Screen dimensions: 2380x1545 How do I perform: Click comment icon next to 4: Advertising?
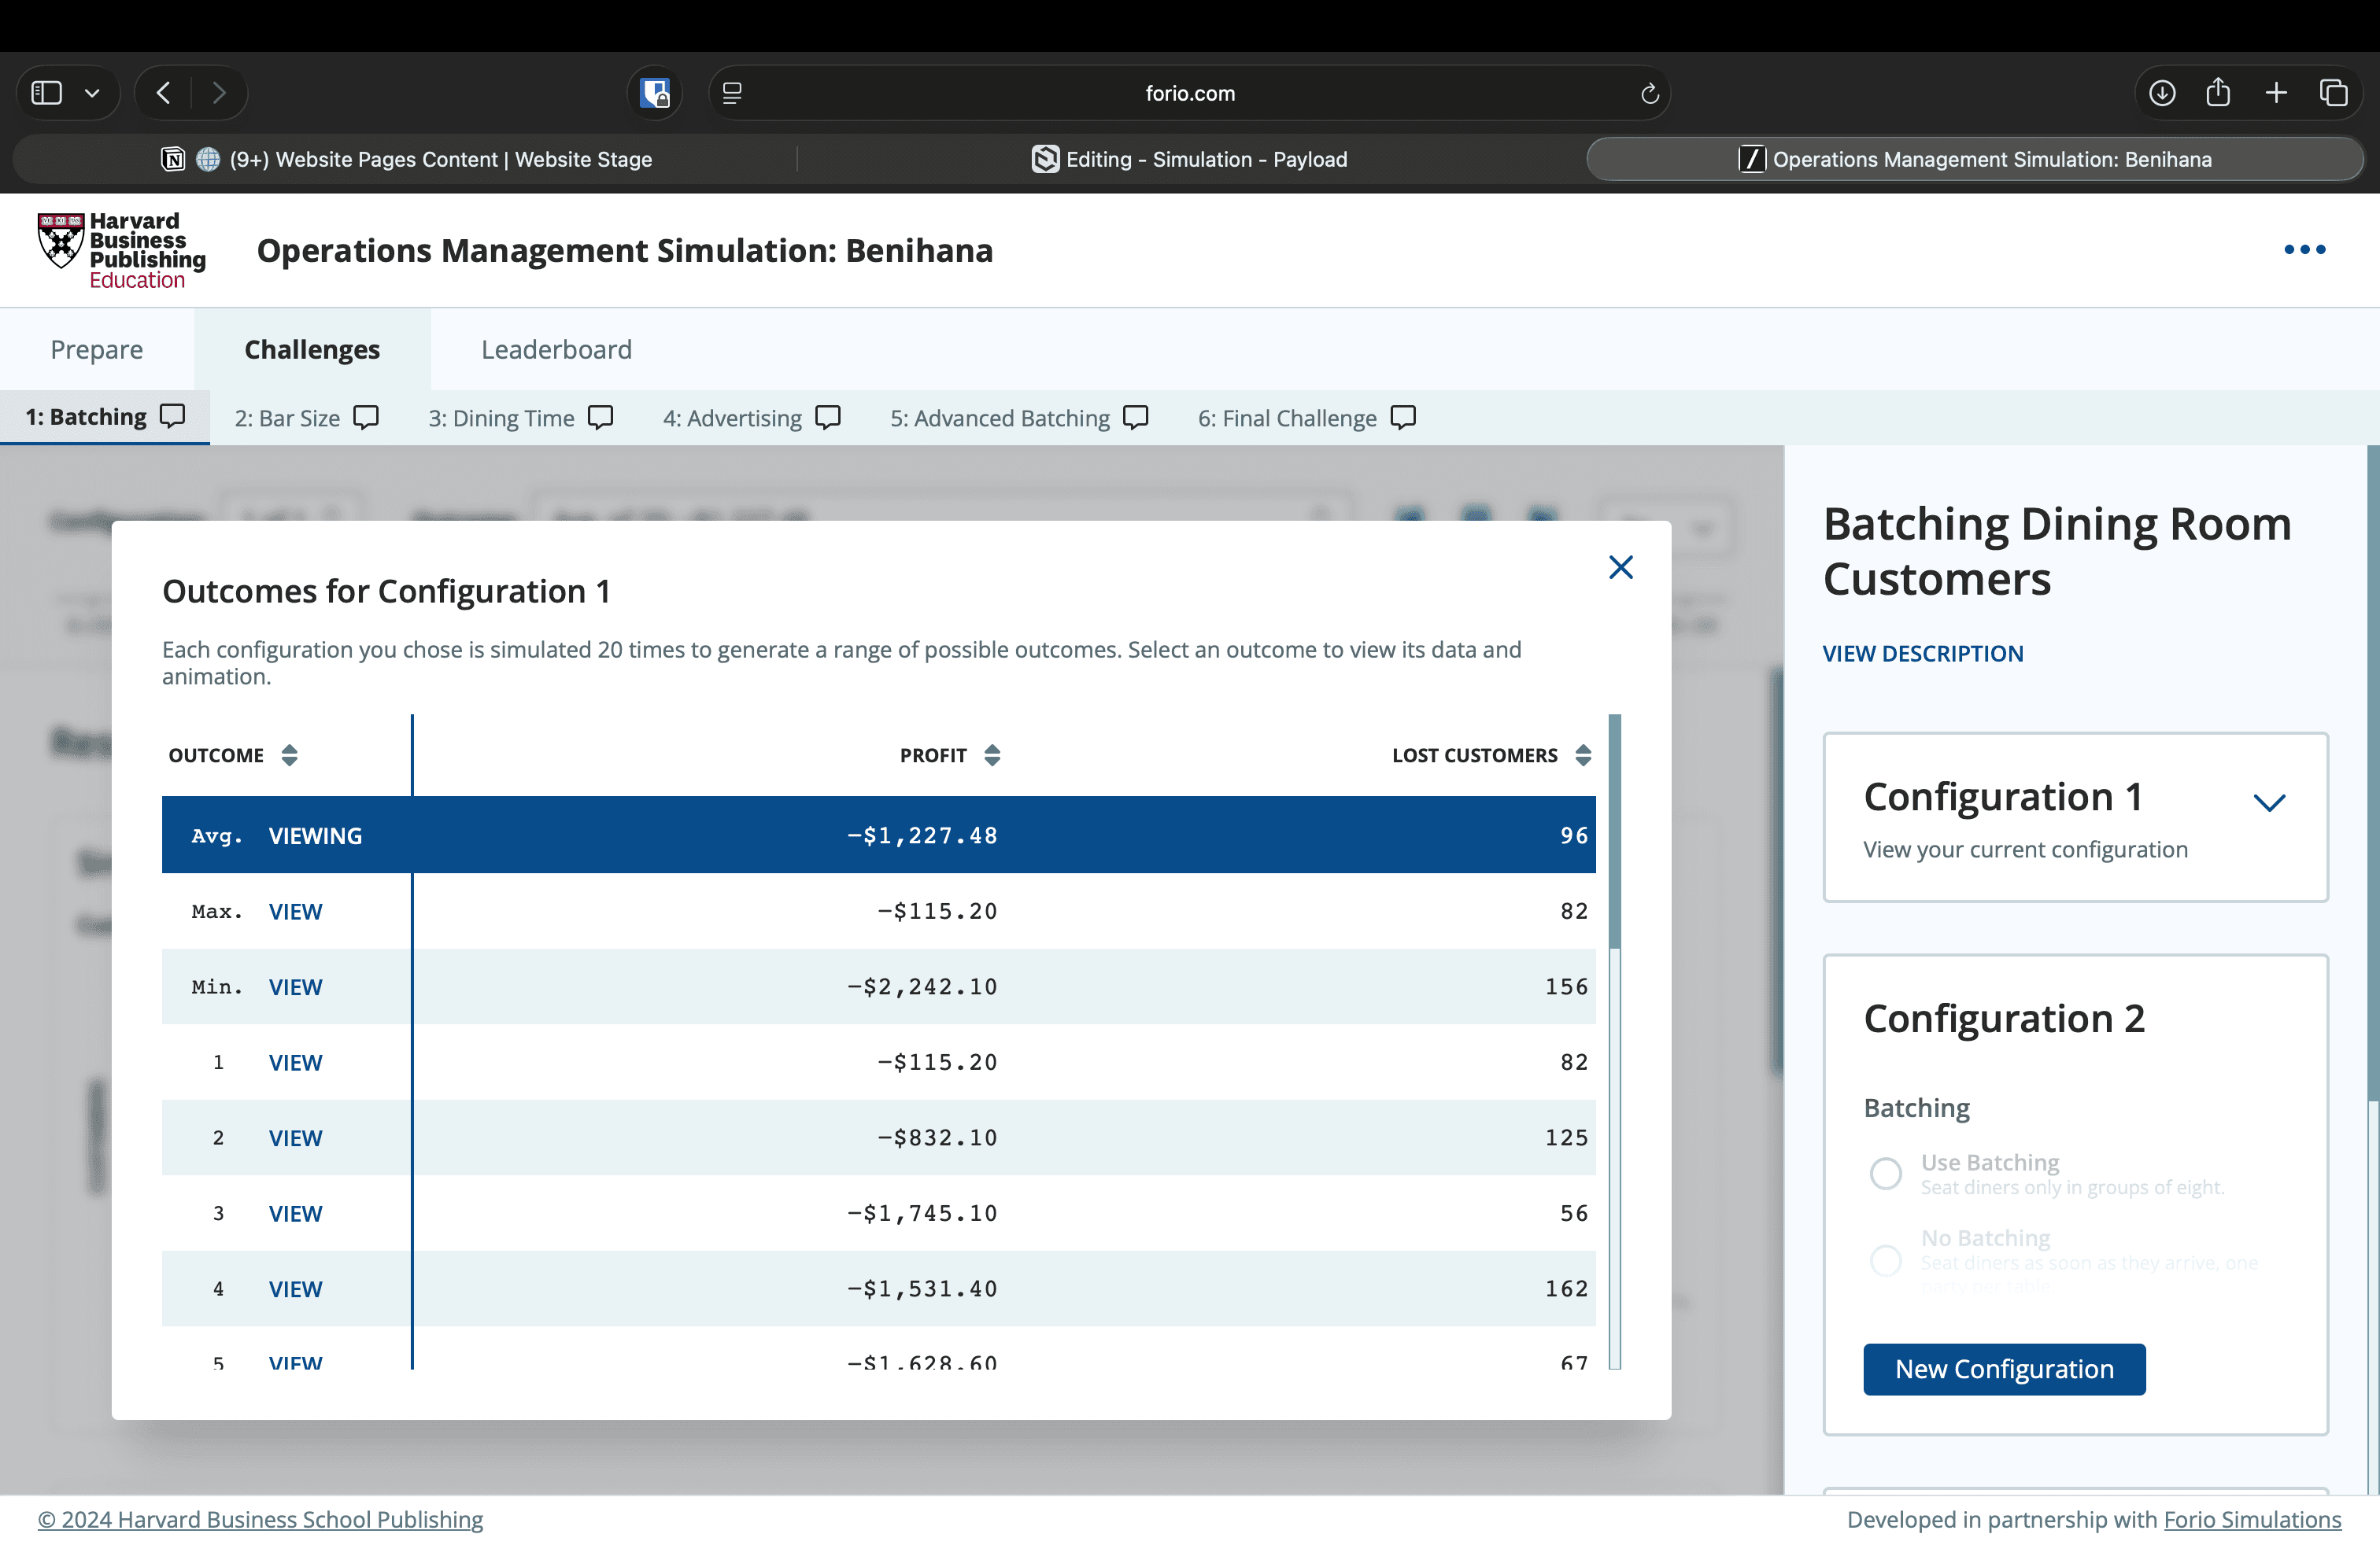[x=828, y=417]
